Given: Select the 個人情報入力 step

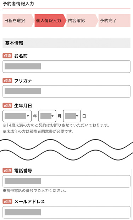Looking at the screenshot, I should tap(50, 21).
